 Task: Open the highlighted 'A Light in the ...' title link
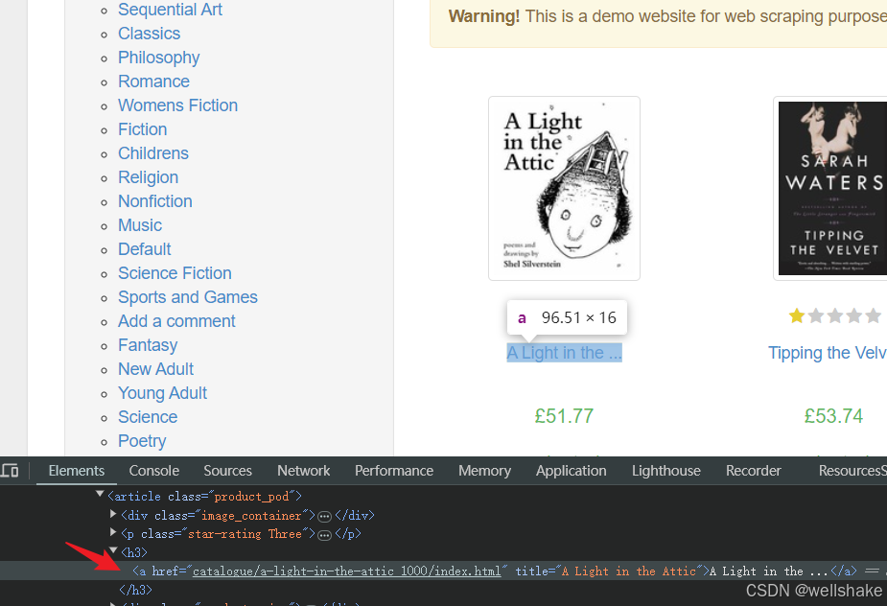click(564, 353)
